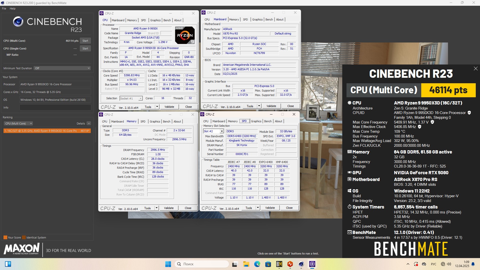
Task: Click the OS Windows logo icon in BenchMate
Action: pos(349,191)
